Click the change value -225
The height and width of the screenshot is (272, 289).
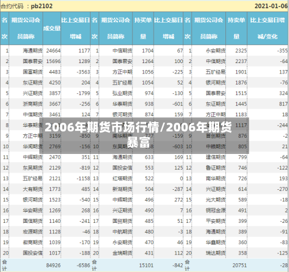tap(177, 72)
